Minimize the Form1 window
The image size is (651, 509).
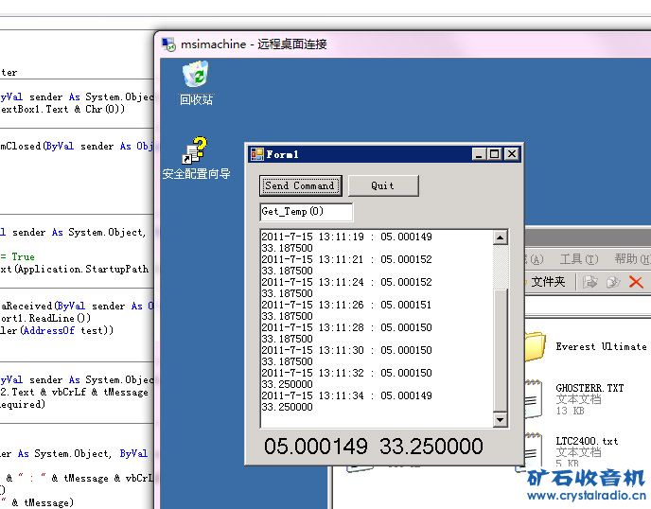pyautogui.click(x=479, y=154)
